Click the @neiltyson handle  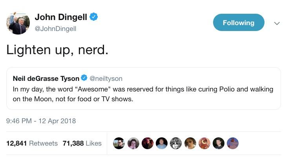coord(106,78)
